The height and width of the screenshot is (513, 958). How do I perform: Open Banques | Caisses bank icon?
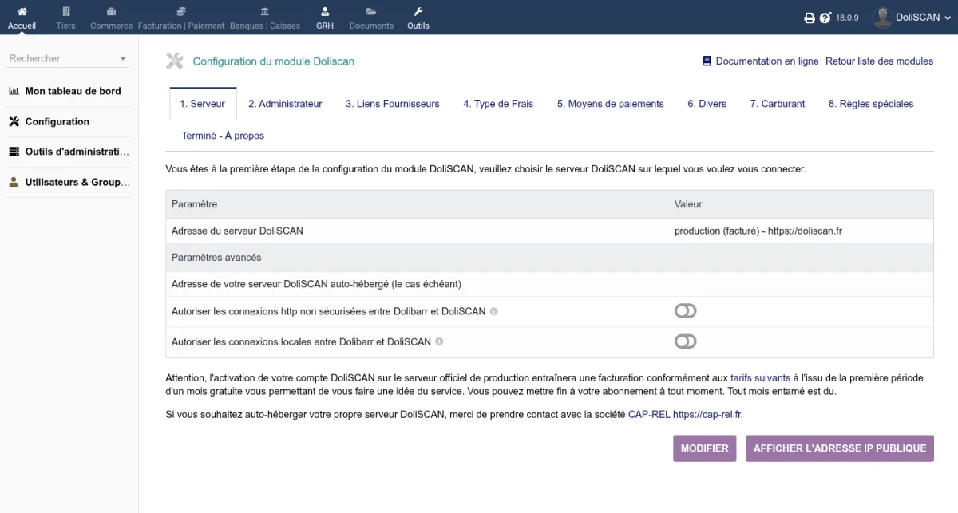[265, 11]
